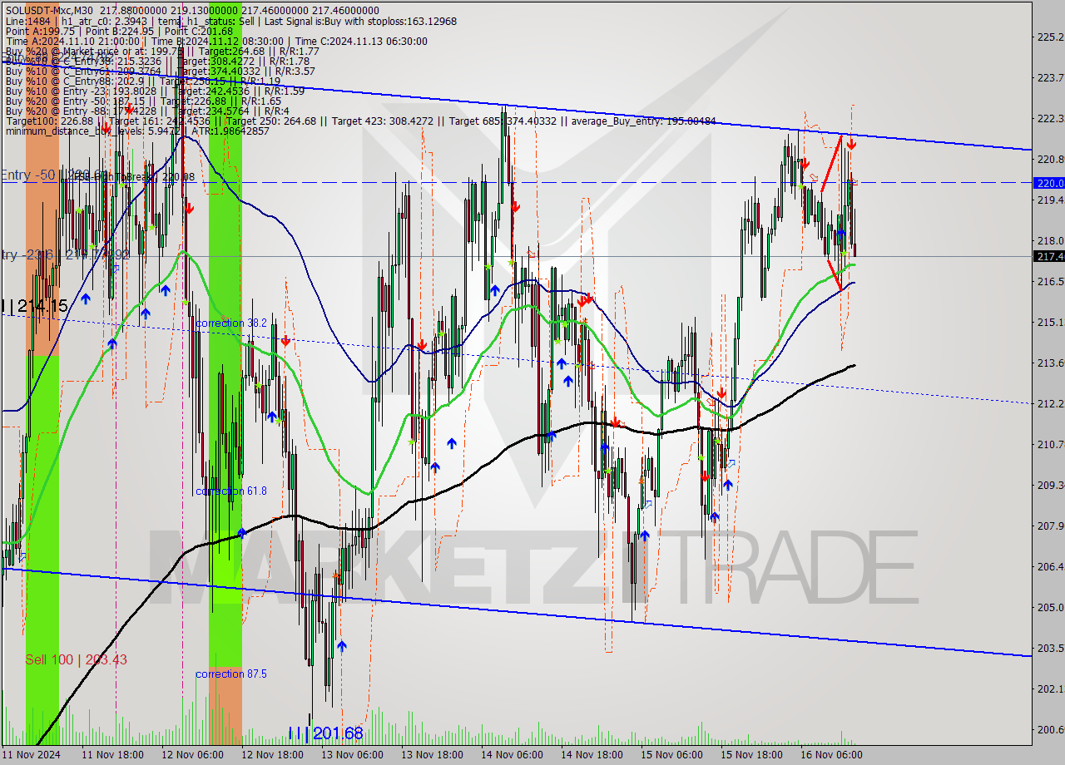Click the blue 220.0 price tag
The height and width of the screenshot is (765, 1065).
[1049, 183]
